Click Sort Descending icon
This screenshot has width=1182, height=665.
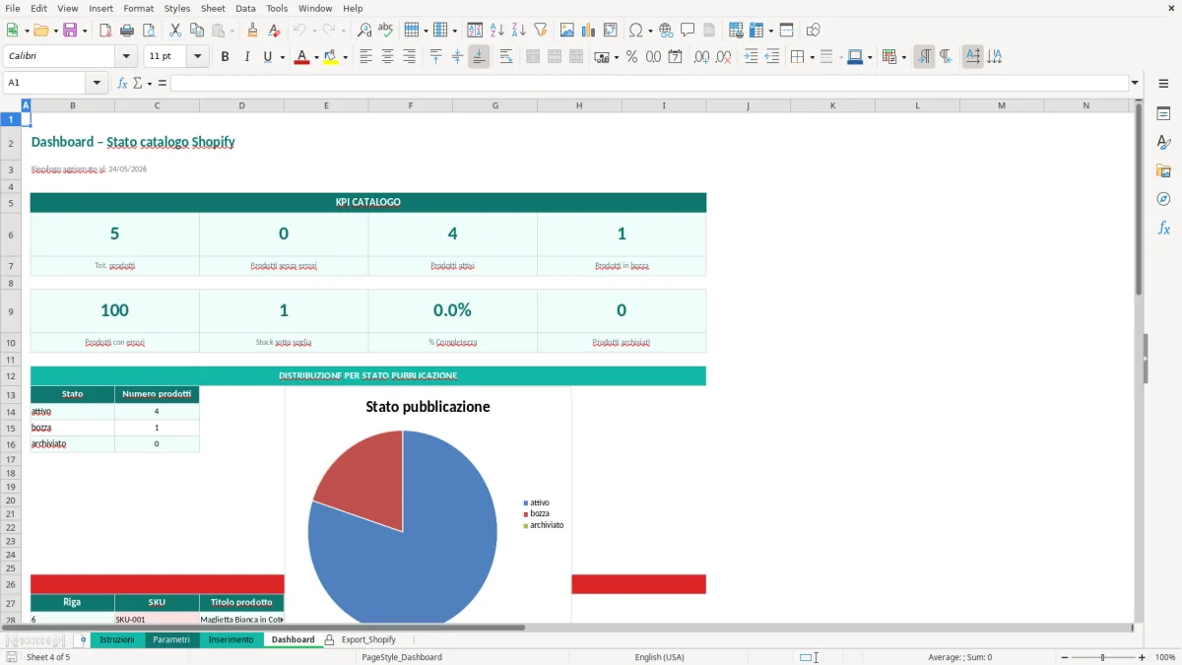tap(519, 31)
